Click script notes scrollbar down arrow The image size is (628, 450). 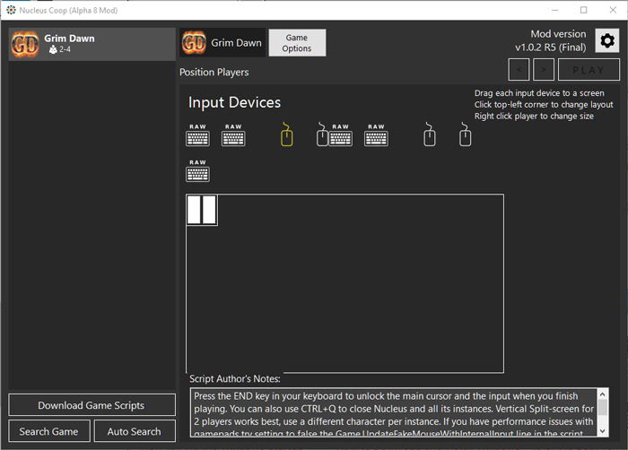pyautogui.click(x=602, y=431)
